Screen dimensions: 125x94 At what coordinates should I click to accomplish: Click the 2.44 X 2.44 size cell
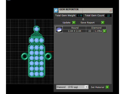click(74, 31)
